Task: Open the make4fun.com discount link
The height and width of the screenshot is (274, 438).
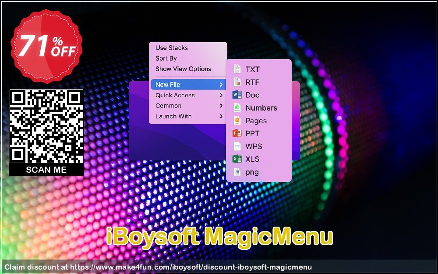Action: coord(191,267)
